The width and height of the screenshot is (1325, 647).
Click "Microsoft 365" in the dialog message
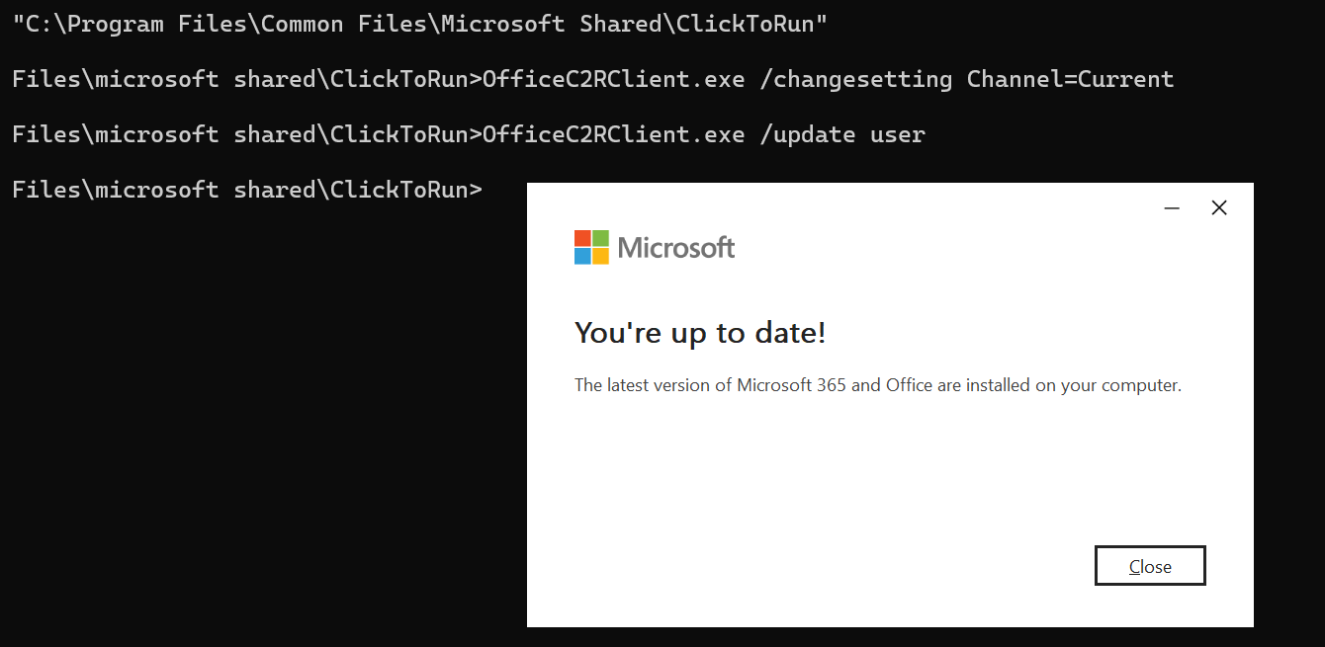[x=791, y=385]
